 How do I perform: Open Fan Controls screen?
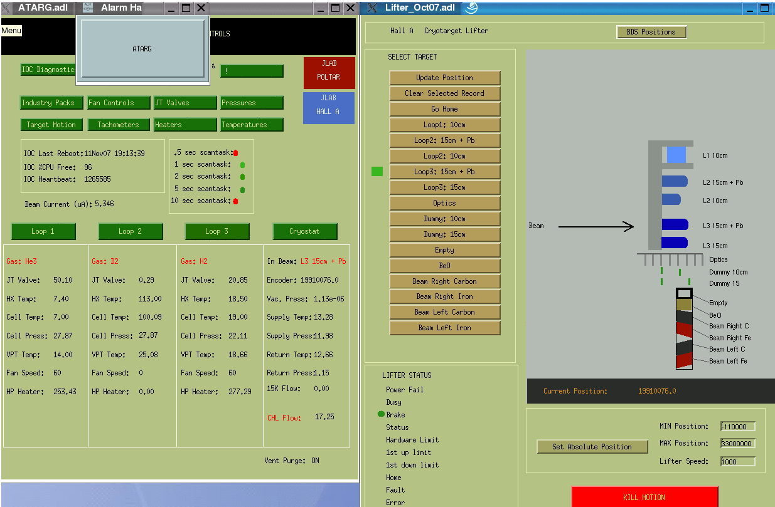point(119,103)
